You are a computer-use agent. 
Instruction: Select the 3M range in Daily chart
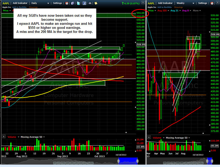[72, 163]
